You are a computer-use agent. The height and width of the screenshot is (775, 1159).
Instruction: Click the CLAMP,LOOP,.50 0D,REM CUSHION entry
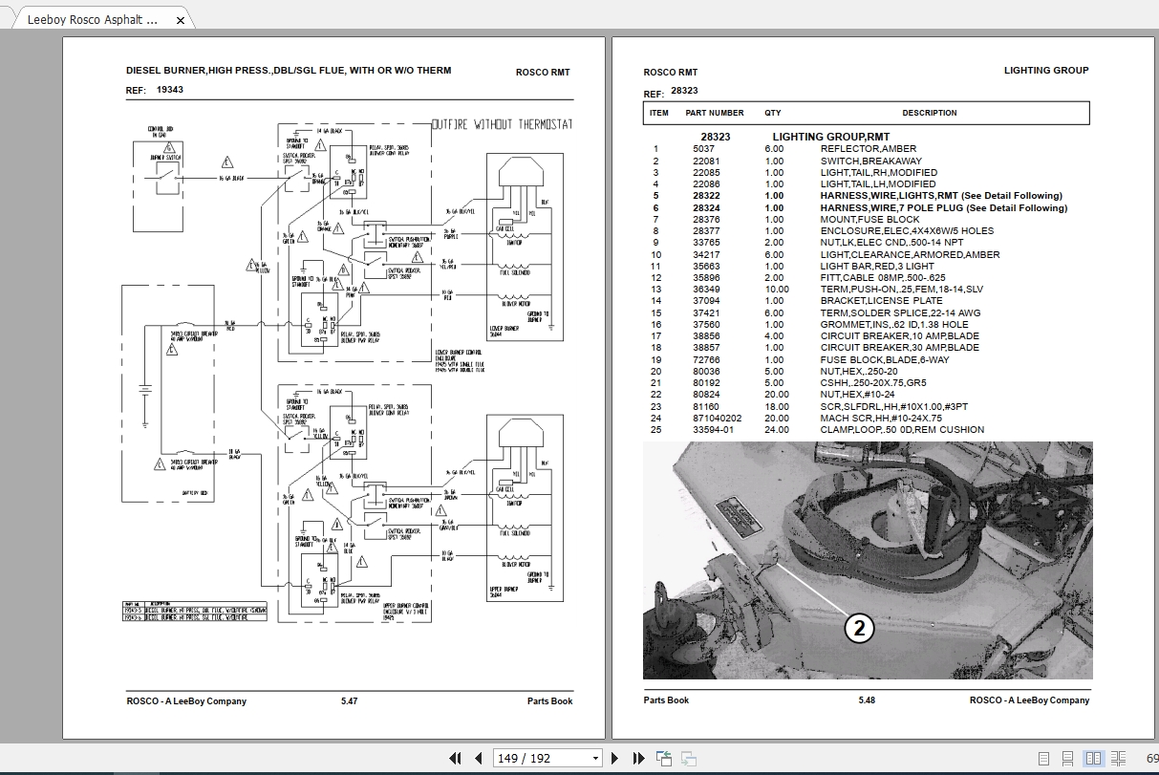(902, 430)
